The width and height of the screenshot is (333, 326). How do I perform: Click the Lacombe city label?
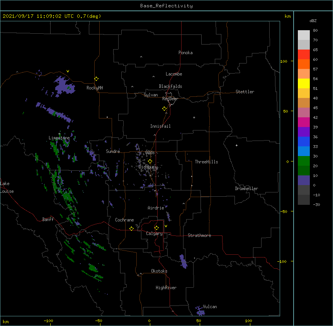tap(174, 74)
